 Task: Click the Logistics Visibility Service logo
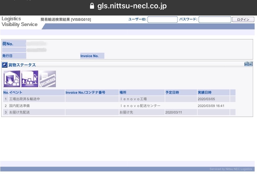coord(19,22)
